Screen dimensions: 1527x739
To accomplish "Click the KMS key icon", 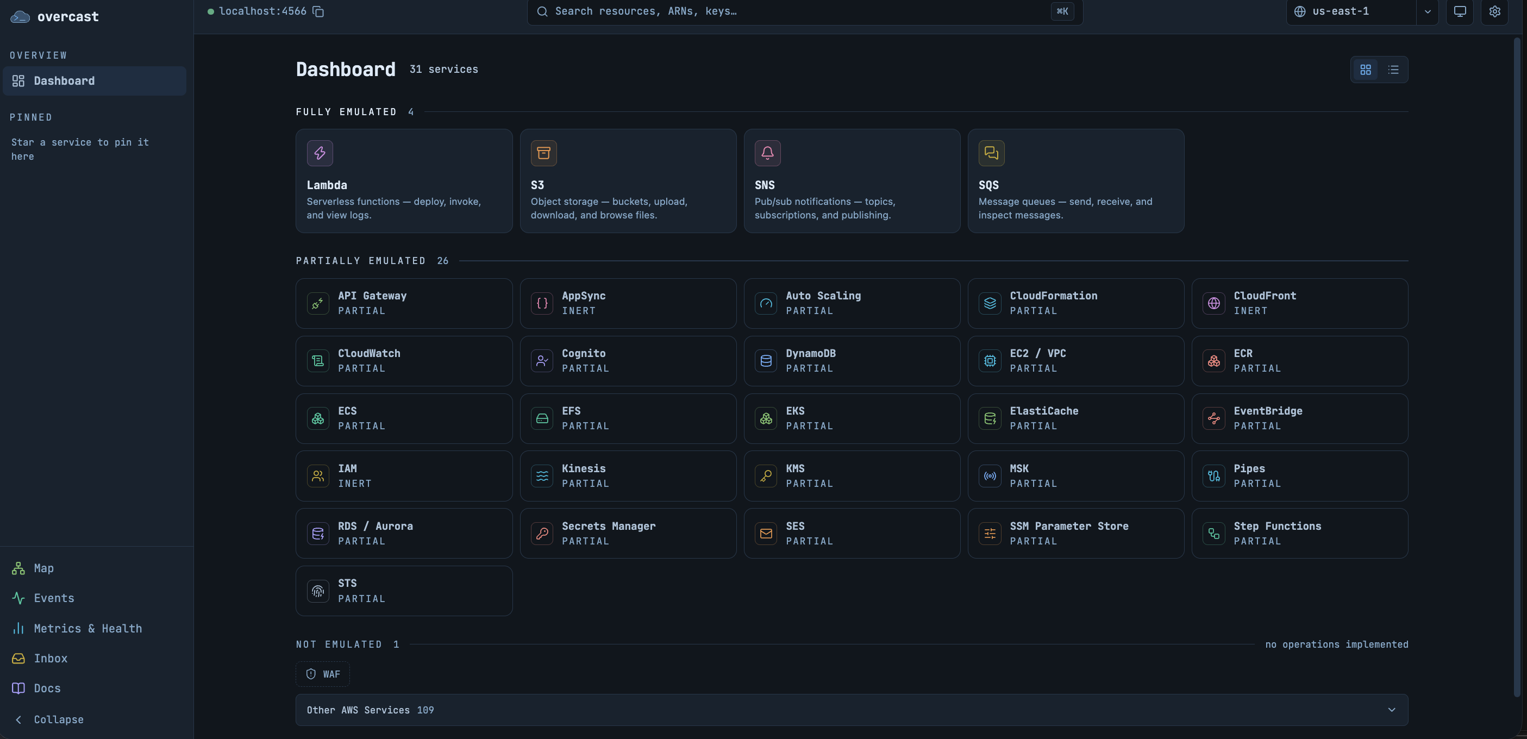I will click(766, 476).
